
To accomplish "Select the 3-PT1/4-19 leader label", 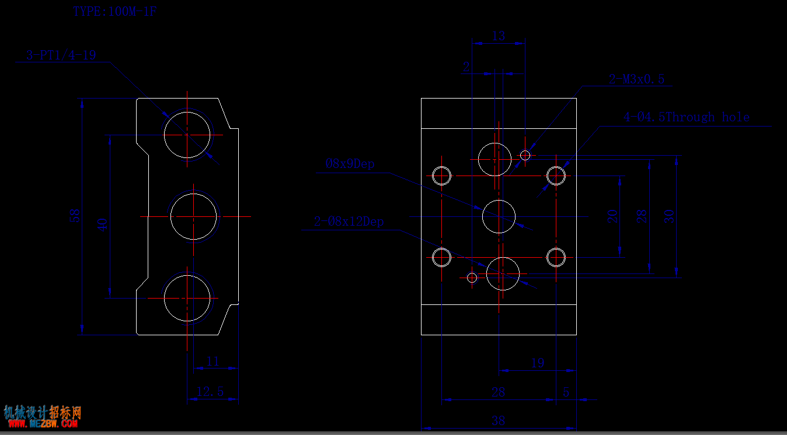I will (61, 55).
